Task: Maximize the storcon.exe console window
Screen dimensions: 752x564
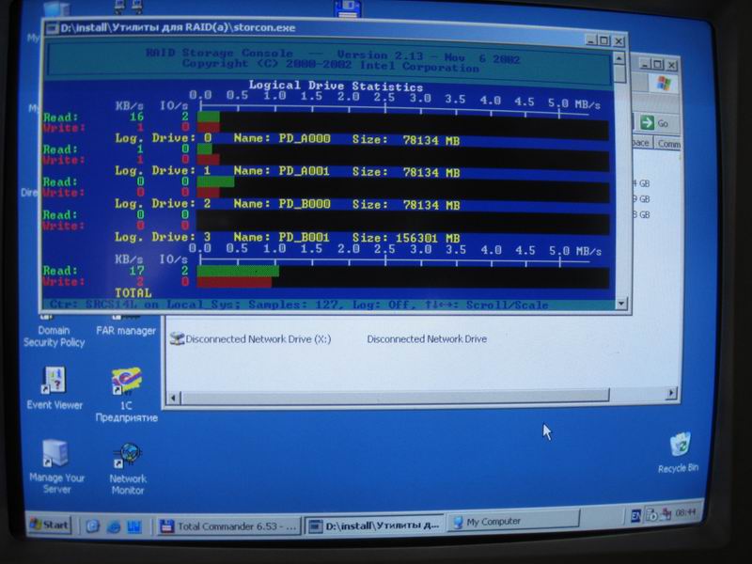Action: click(x=604, y=40)
